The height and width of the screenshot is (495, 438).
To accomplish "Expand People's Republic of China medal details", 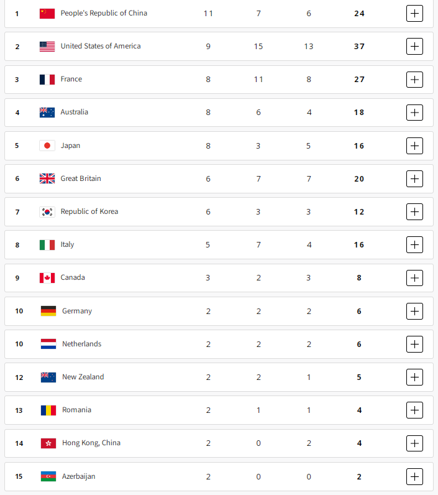I will [414, 14].
